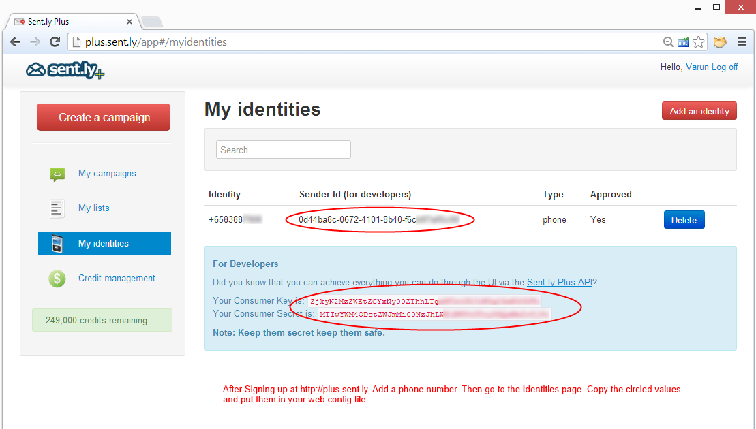Switch to the Sent.ly Plus tab
The width and height of the screenshot is (756, 429).
tap(74, 22)
